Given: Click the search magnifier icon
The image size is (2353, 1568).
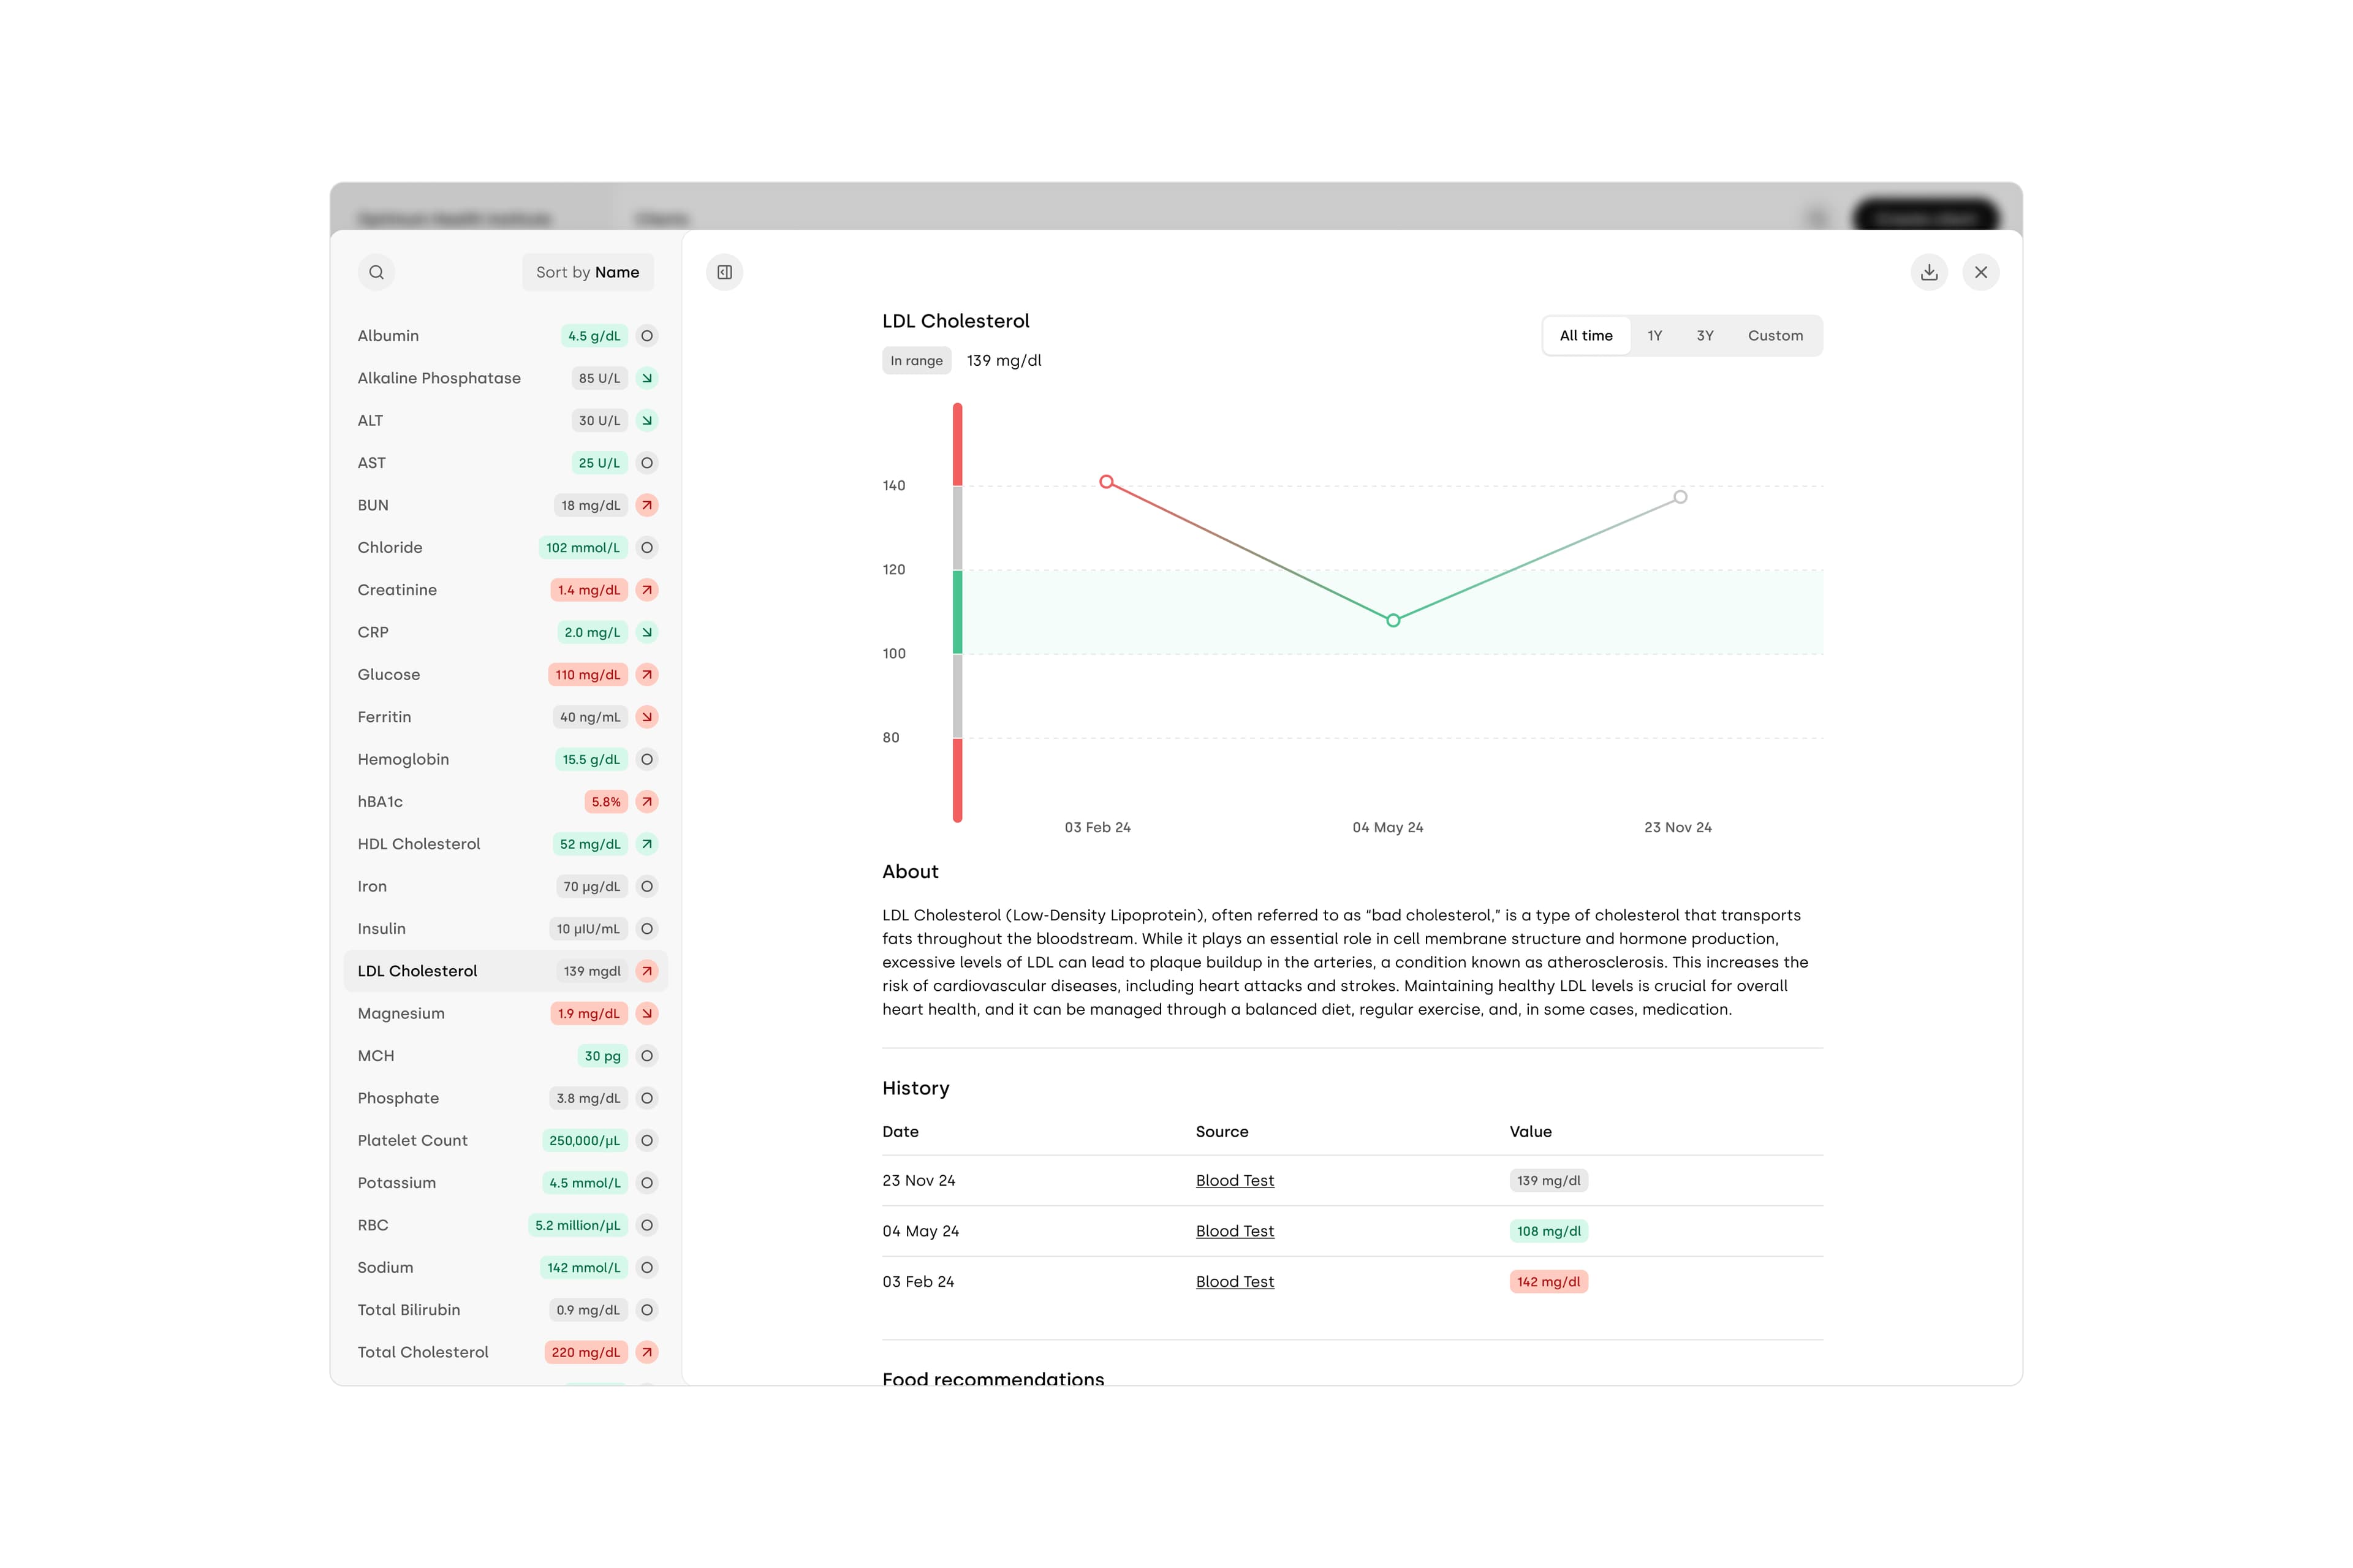Looking at the screenshot, I should [376, 272].
